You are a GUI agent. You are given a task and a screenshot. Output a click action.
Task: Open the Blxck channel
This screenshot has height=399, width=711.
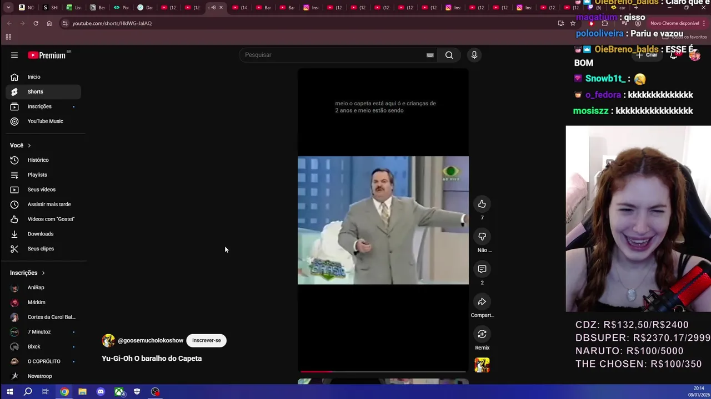pyautogui.click(x=43, y=346)
